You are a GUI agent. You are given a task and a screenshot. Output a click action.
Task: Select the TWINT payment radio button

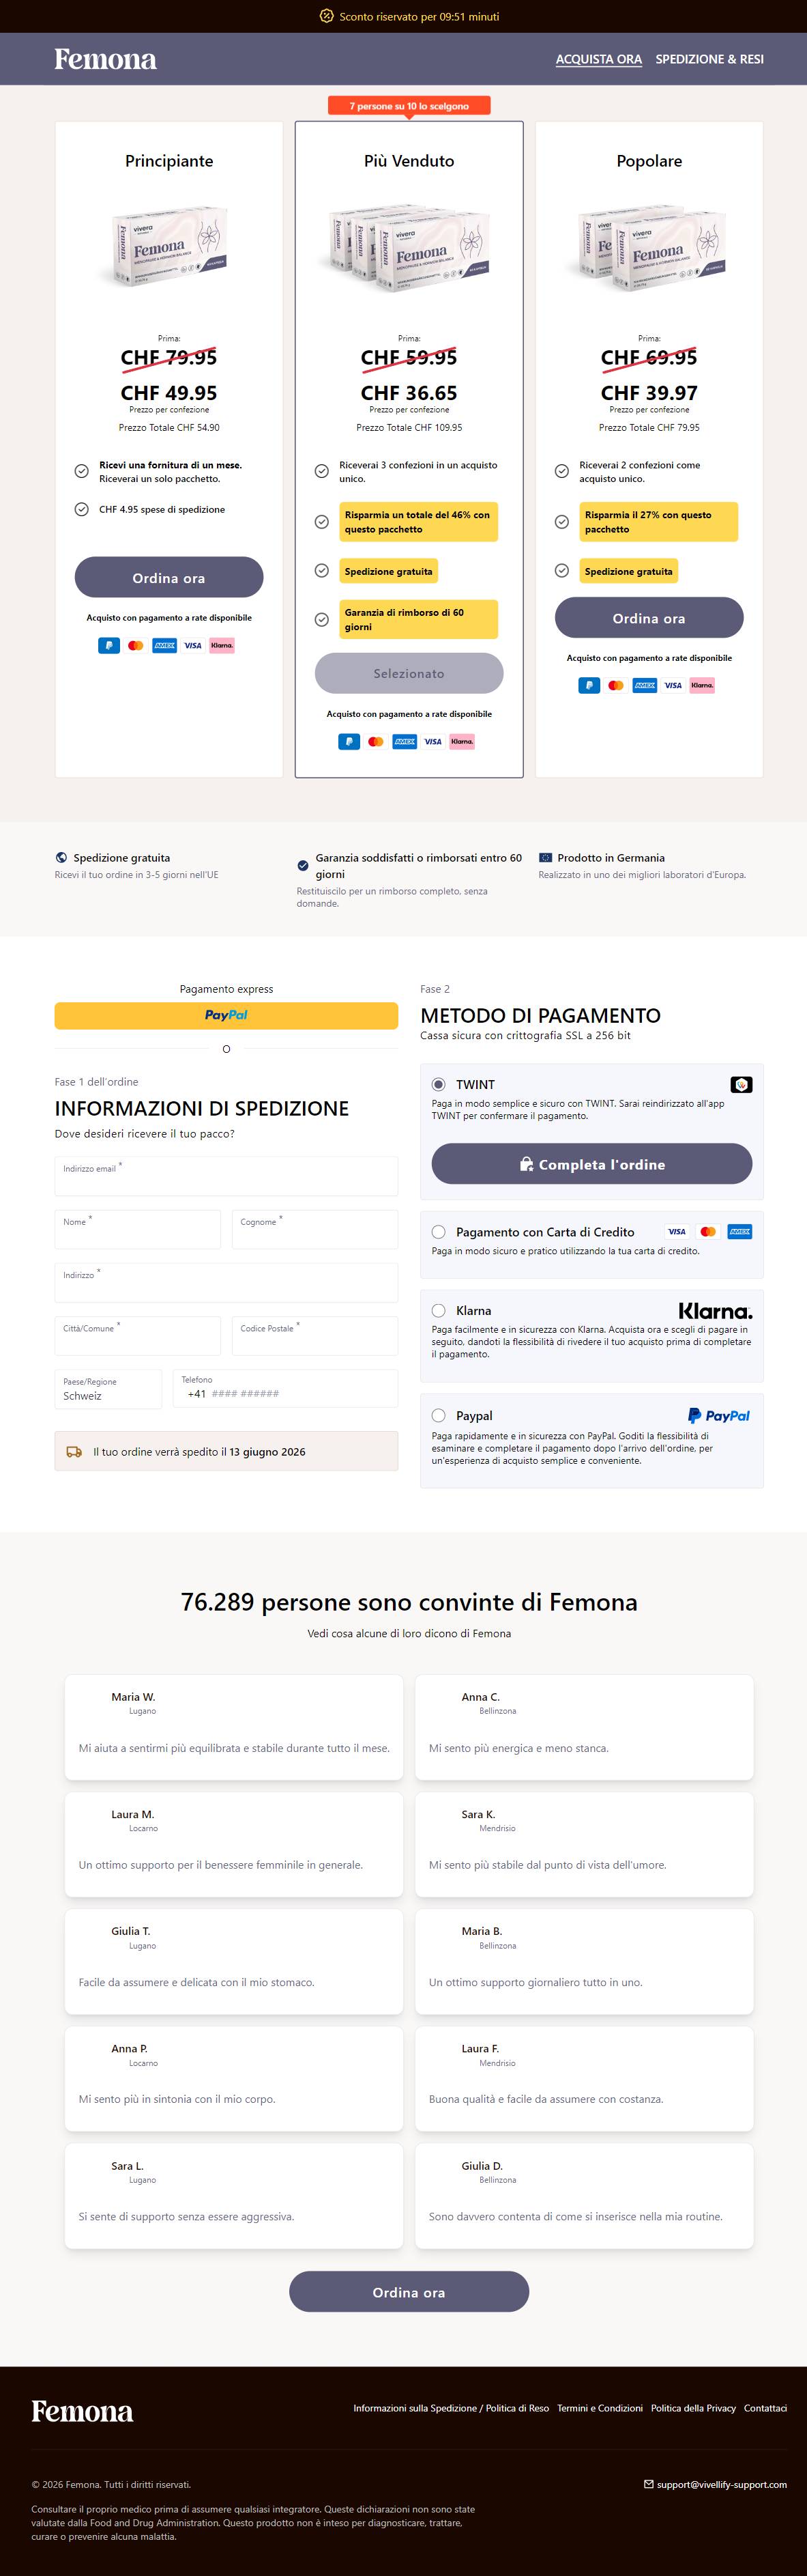(x=439, y=1084)
